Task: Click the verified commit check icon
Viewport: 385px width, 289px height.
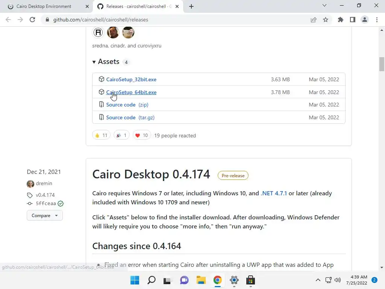Action: tap(61, 204)
